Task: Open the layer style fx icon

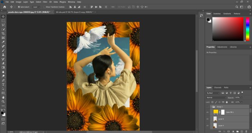Action: 224,132
